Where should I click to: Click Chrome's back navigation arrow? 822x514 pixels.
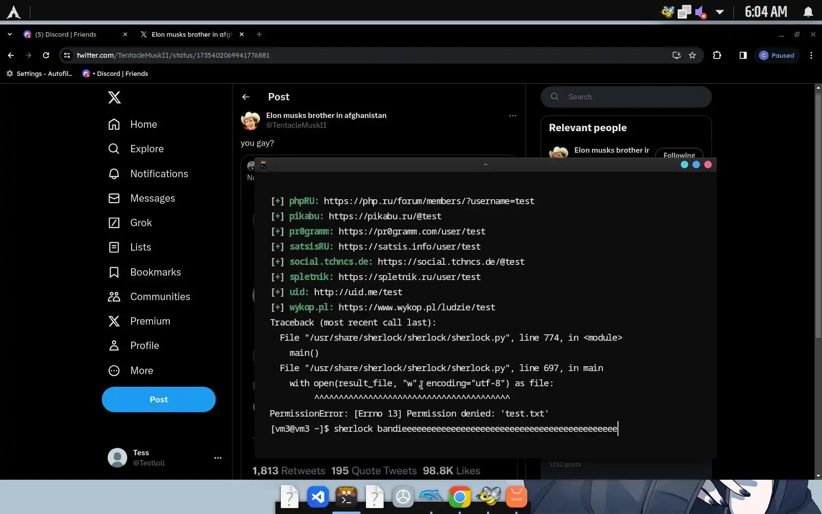click(x=11, y=55)
